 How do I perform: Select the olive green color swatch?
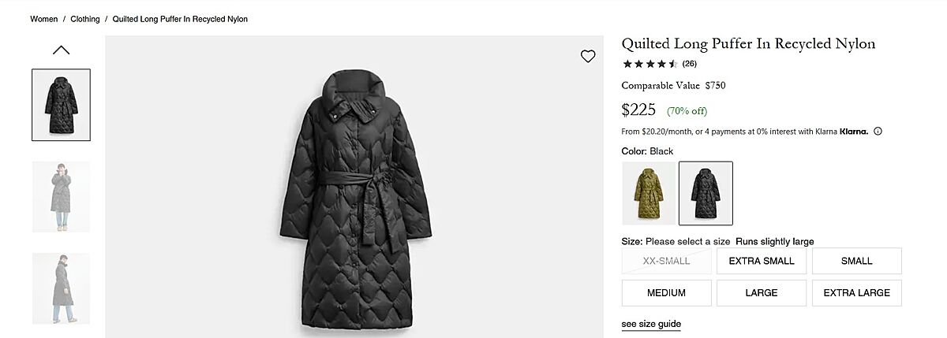(648, 193)
